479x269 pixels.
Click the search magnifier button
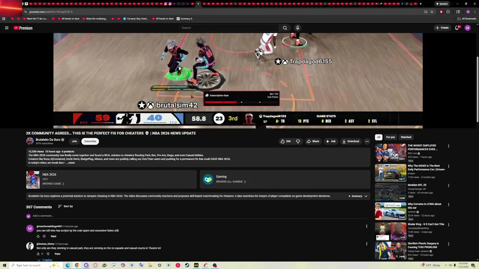tap(285, 28)
